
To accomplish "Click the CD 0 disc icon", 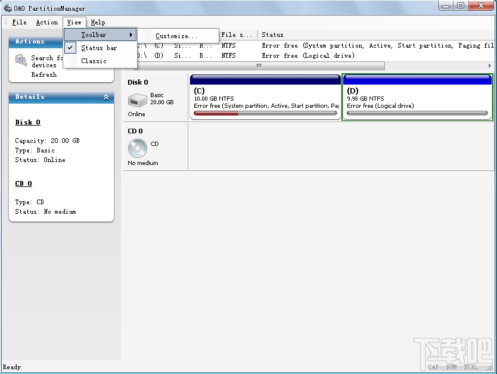I will coord(138,147).
